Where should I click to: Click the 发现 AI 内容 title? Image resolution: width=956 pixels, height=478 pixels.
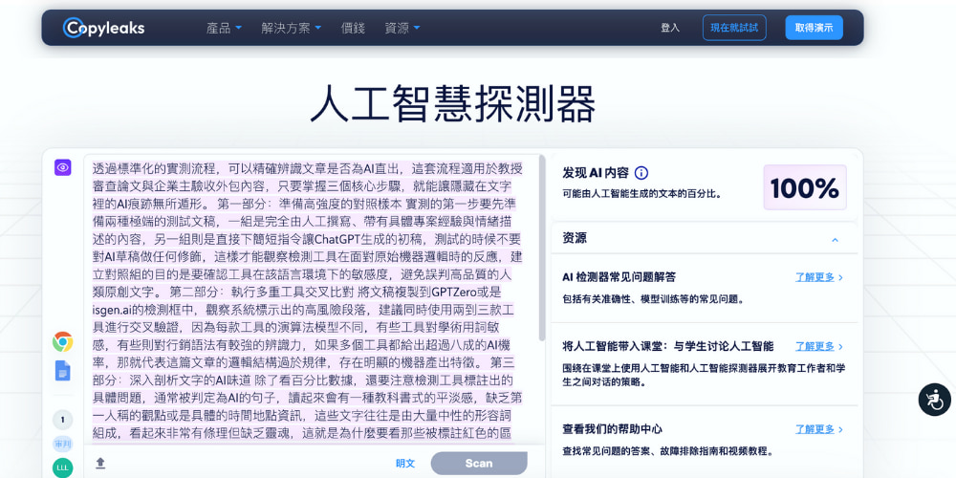click(x=595, y=173)
